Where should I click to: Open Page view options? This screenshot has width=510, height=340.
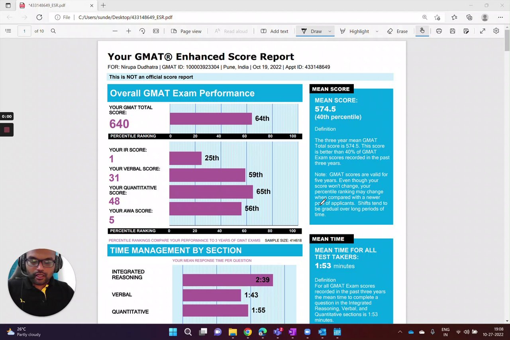pyautogui.click(x=186, y=31)
